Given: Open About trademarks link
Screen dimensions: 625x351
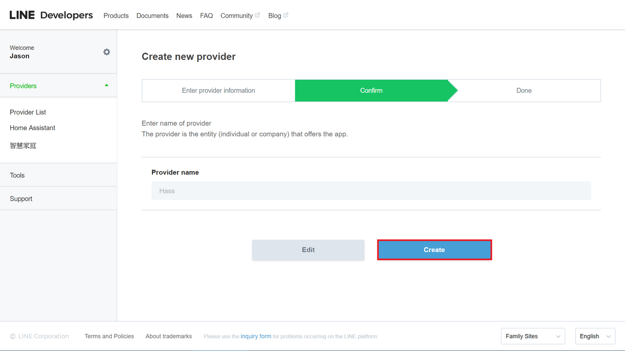Looking at the screenshot, I should [x=169, y=336].
